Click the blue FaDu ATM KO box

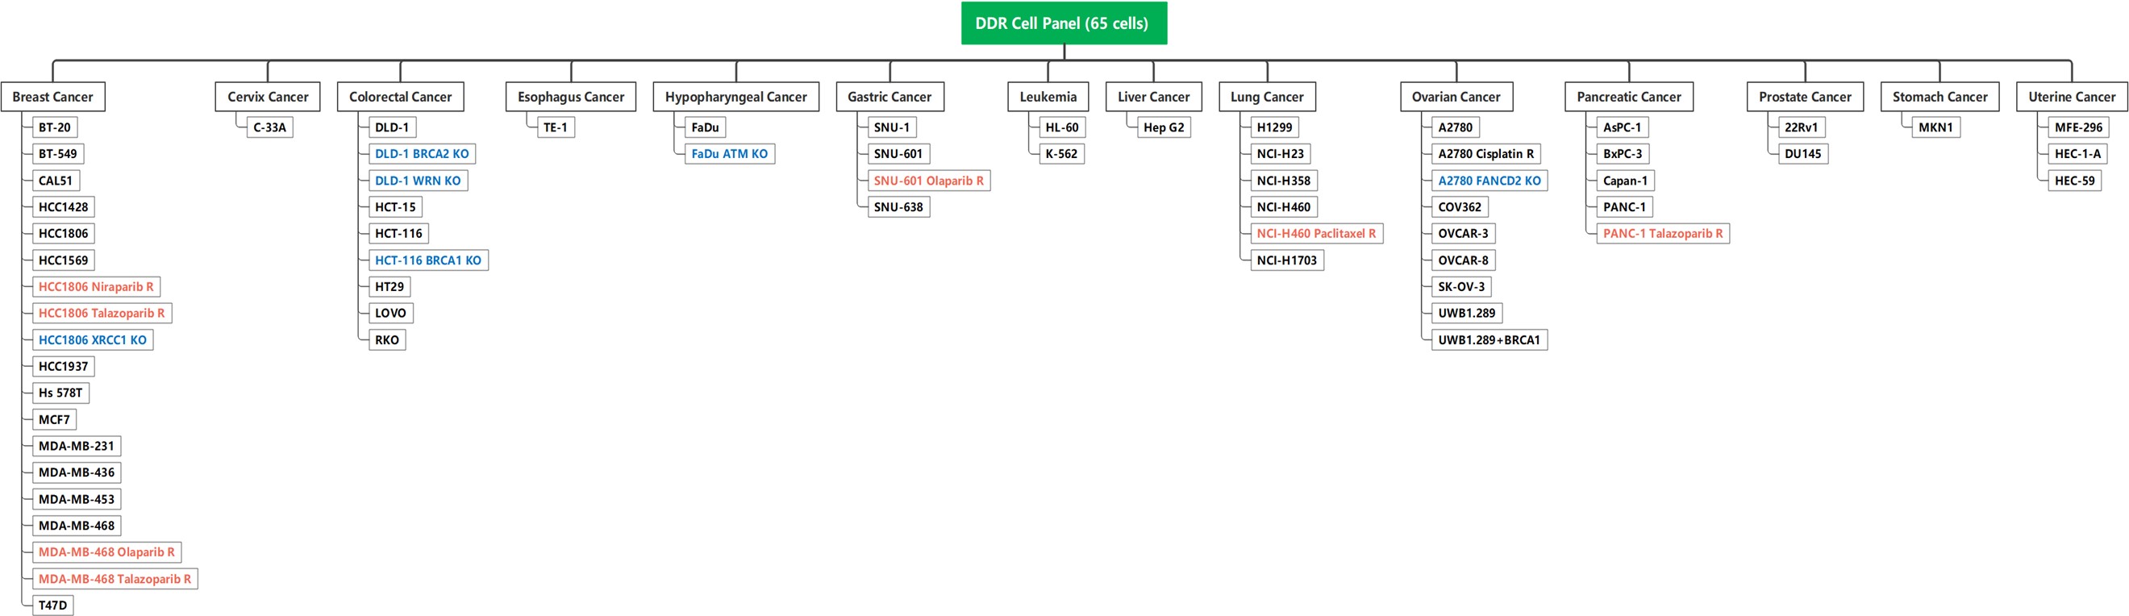(x=730, y=154)
